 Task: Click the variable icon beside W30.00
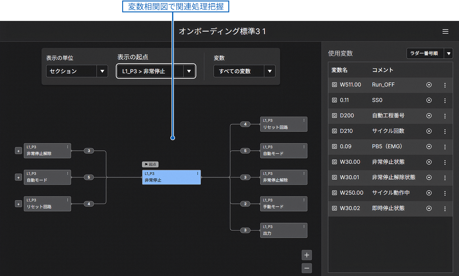334,162
